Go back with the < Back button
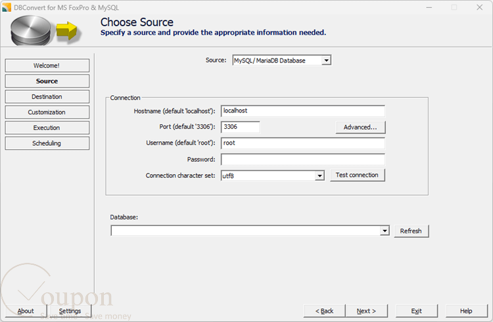This screenshot has width=493, height=322. pyautogui.click(x=324, y=311)
